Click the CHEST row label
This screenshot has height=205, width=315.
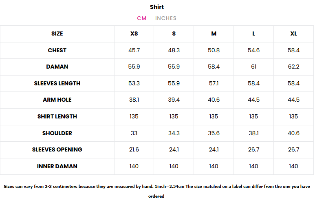(x=57, y=50)
